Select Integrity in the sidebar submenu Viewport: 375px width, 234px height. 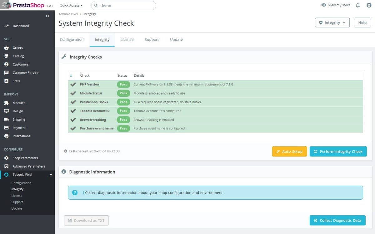pyautogui.click(x=17, y=189)
